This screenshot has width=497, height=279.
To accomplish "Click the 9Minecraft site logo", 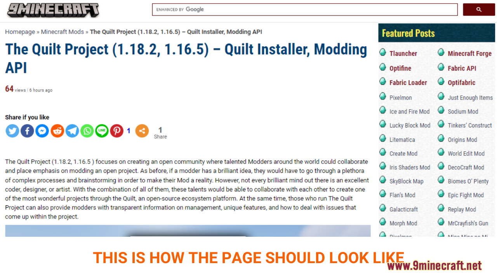I will (x=53, y=10).
